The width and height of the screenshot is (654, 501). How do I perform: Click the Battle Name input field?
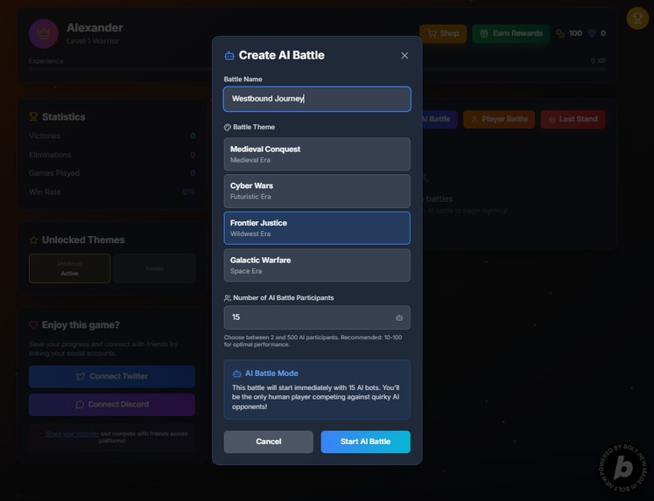point(317,99)
